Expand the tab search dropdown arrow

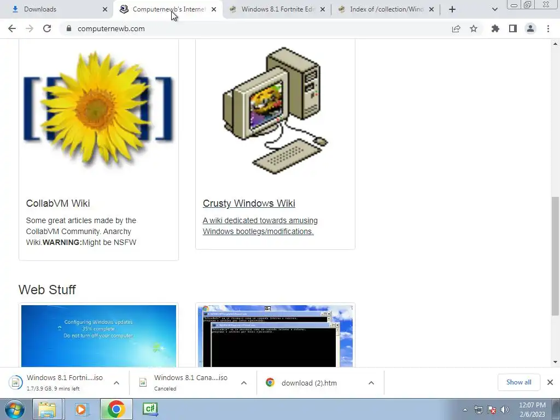point(494,9)
